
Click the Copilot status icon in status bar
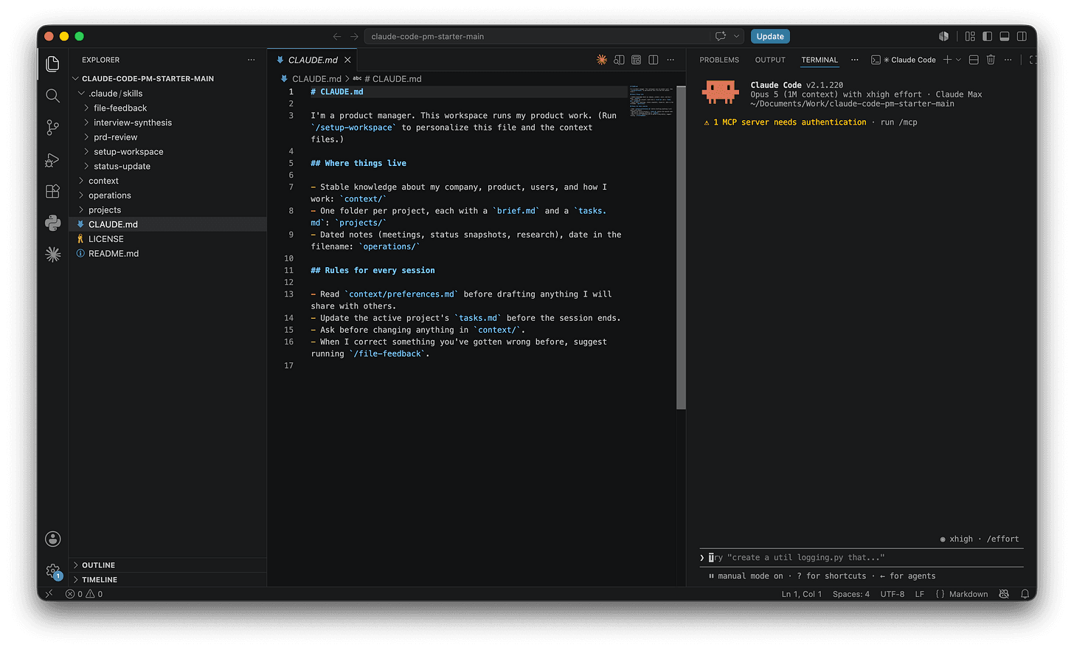[1004, 594]
